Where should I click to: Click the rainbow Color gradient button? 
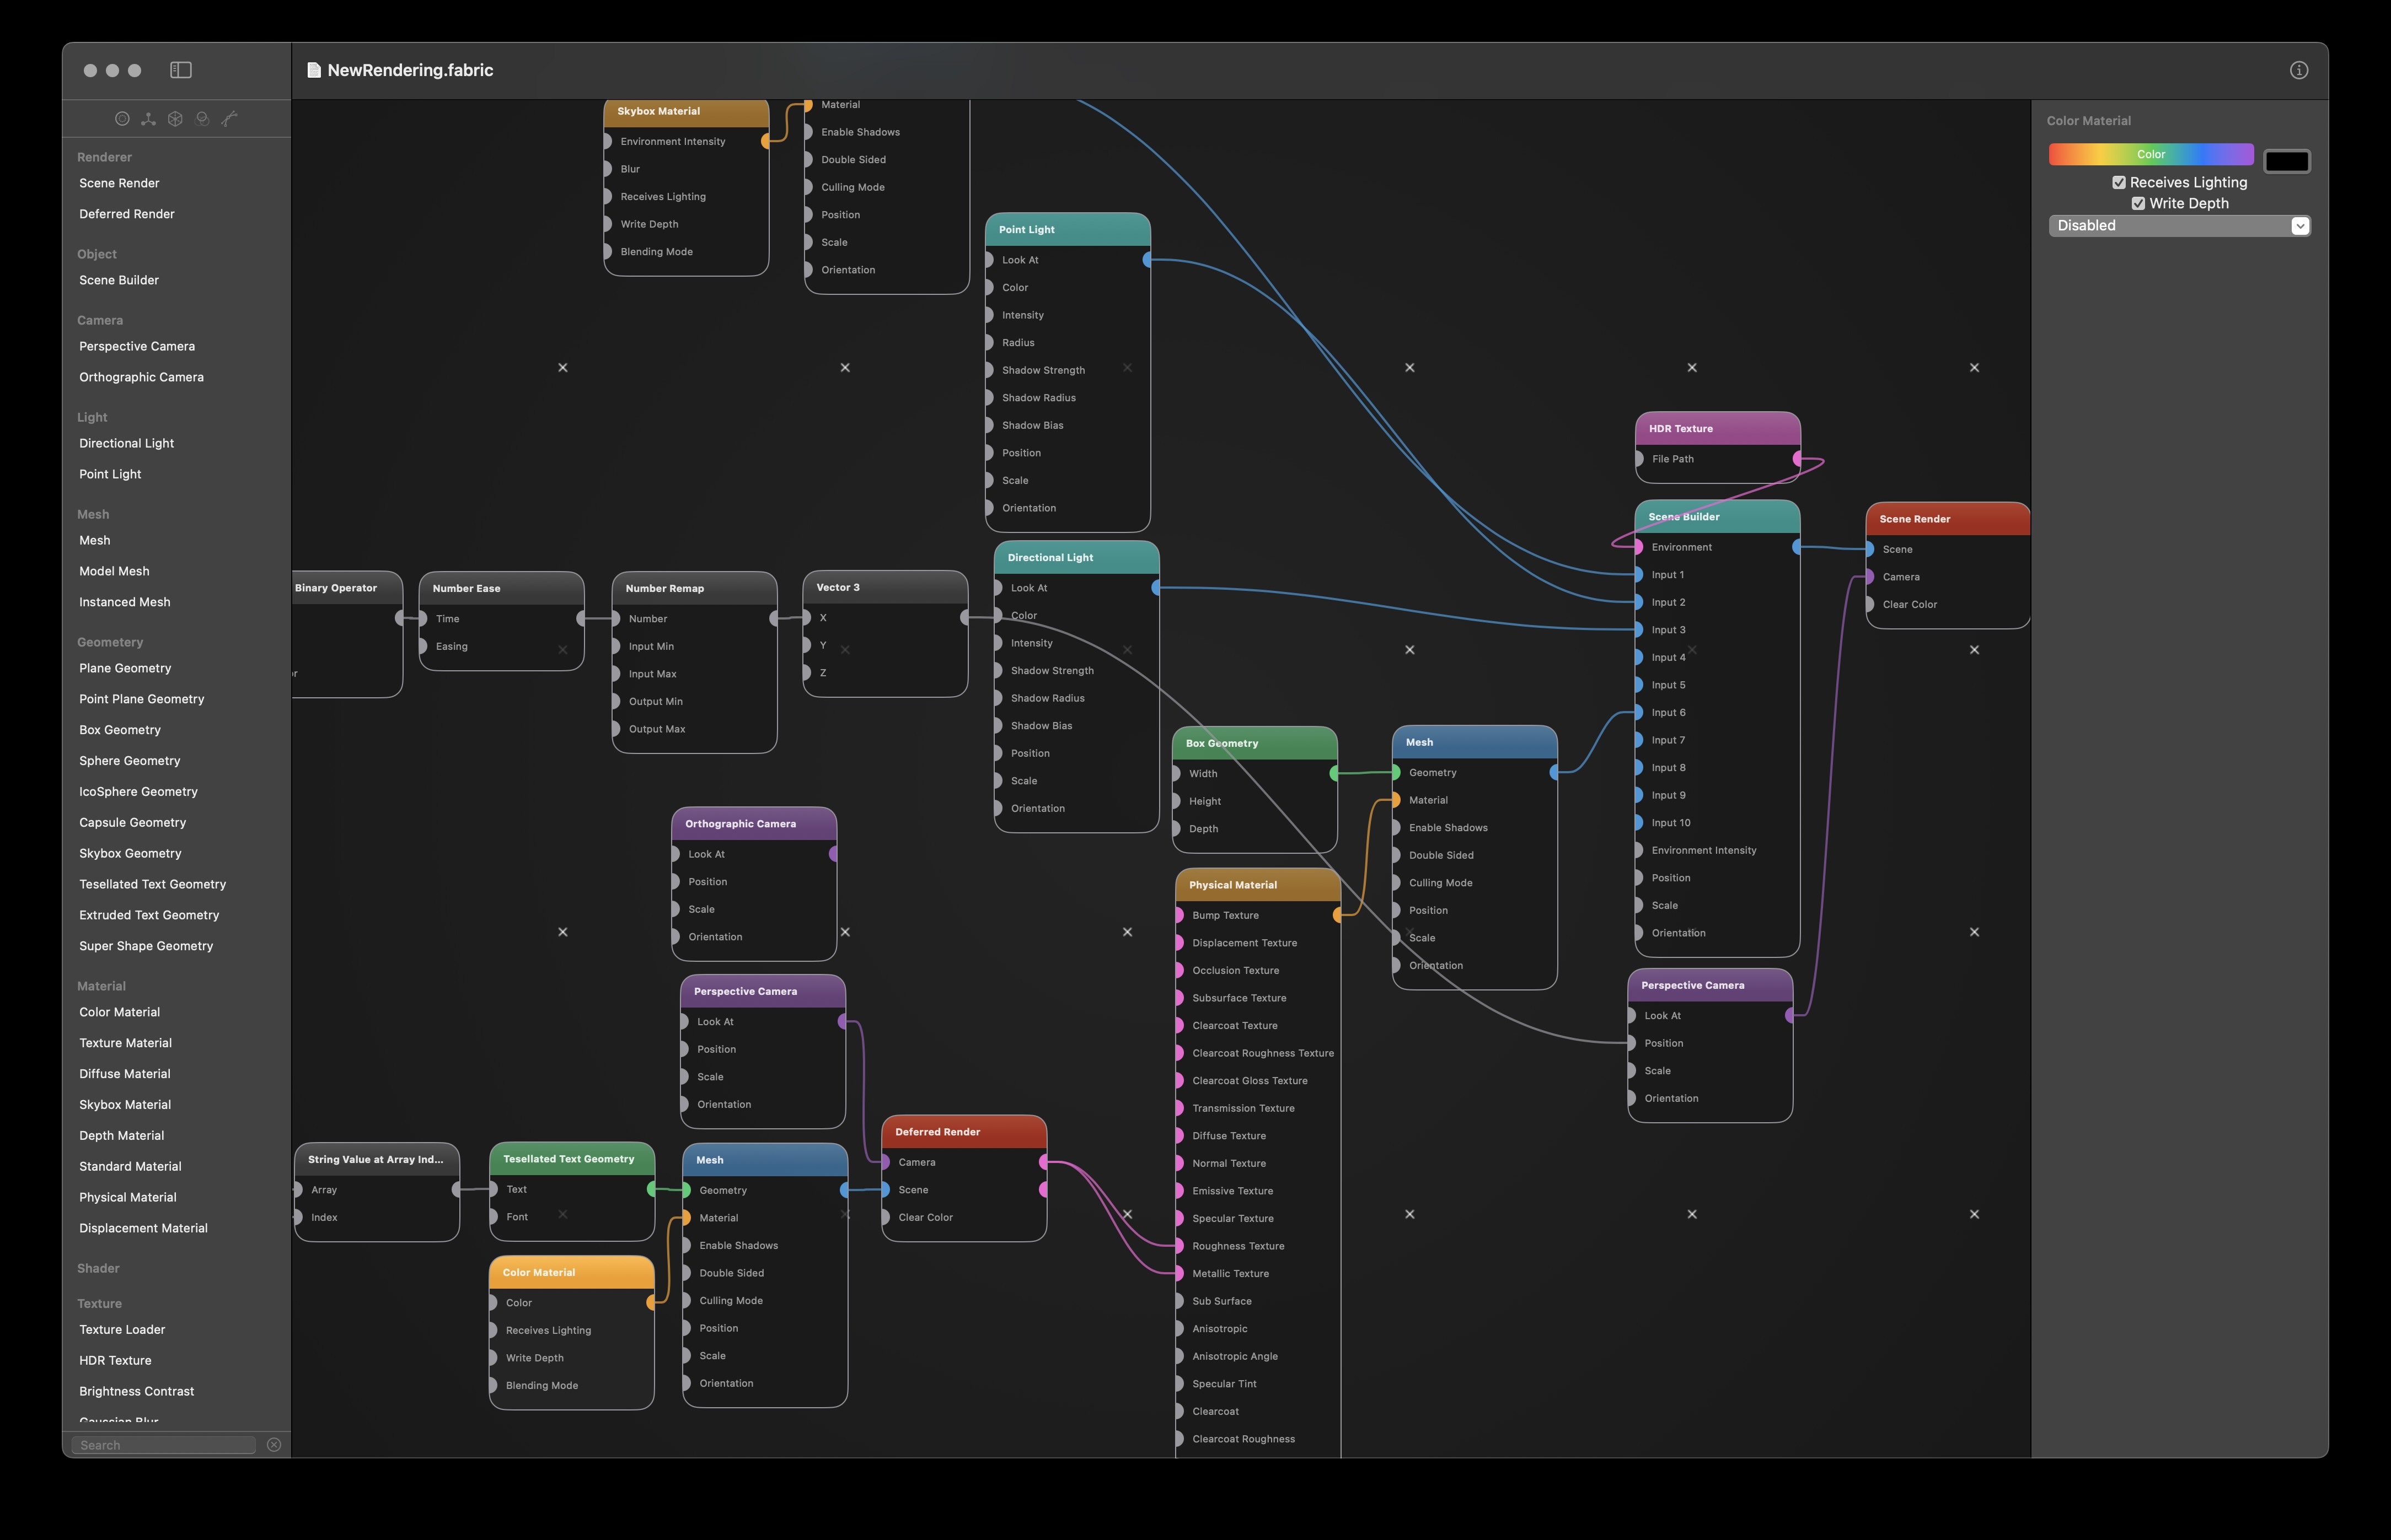click(2150, 155)
